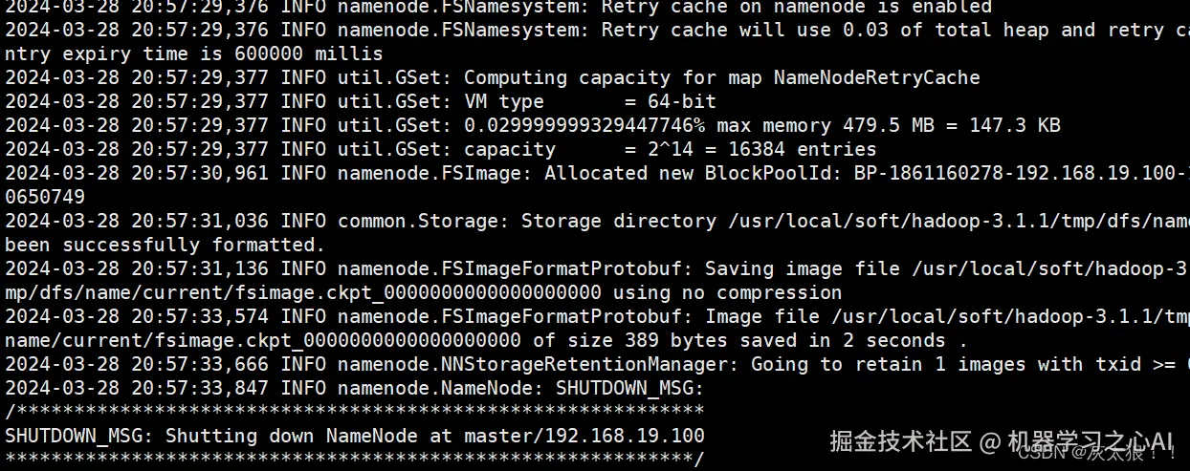This screenshot has width=1190, height=471.
Task: Click the '0650749' wrapped line
Action: 45,197
